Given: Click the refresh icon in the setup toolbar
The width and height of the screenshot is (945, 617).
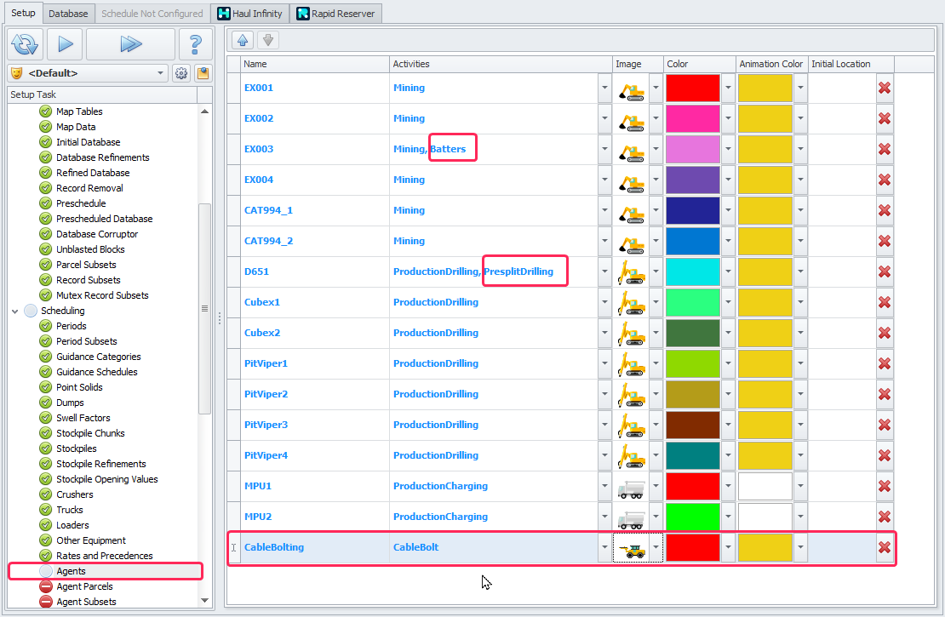Looking at the screenshot, I should point(26,43).
